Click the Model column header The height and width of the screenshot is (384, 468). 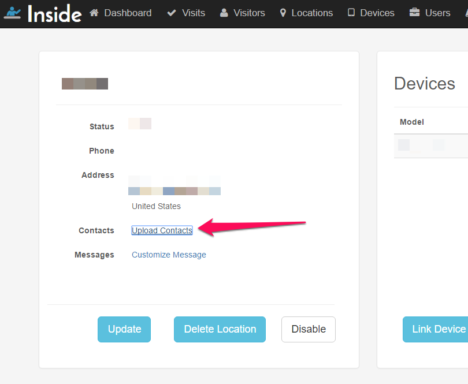412,122
